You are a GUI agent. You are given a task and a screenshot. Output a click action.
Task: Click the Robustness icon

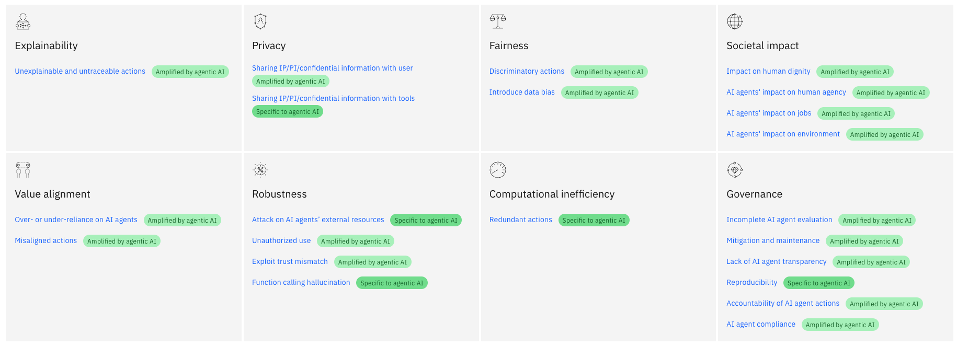(x=260, y=170)
